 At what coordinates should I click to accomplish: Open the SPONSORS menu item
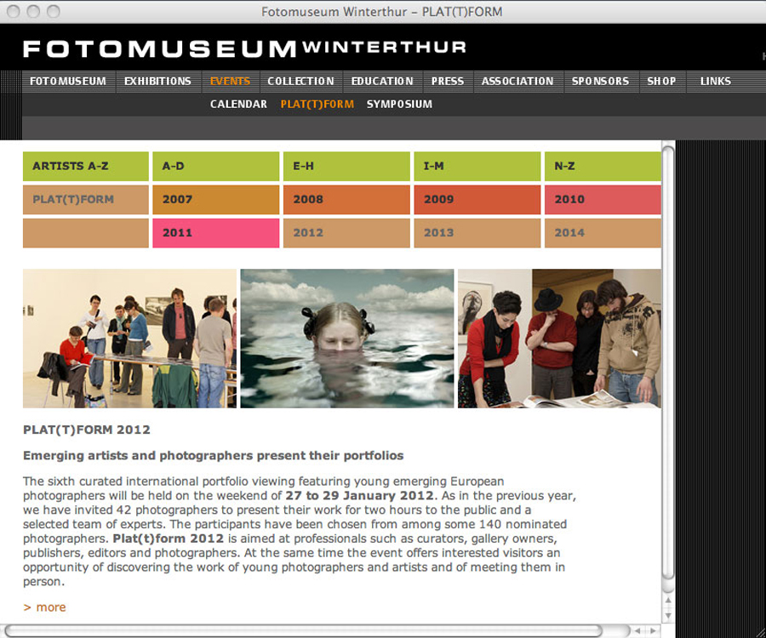click(x=600, y=81)
